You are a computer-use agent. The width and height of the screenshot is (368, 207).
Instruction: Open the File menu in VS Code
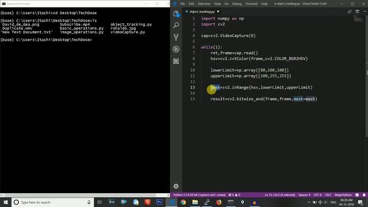click(182, 4)
